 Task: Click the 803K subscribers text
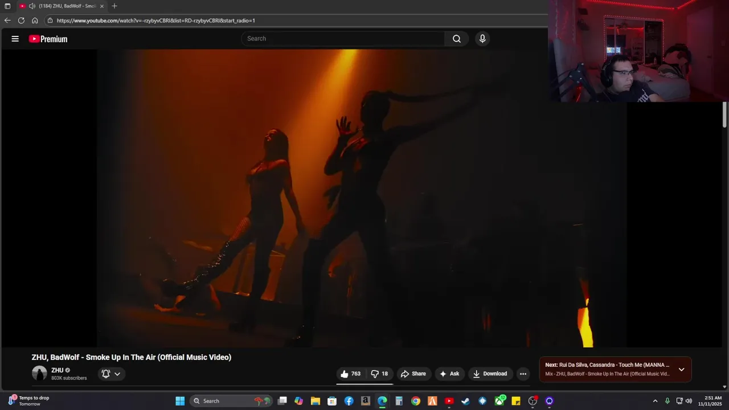pos(69,378)
